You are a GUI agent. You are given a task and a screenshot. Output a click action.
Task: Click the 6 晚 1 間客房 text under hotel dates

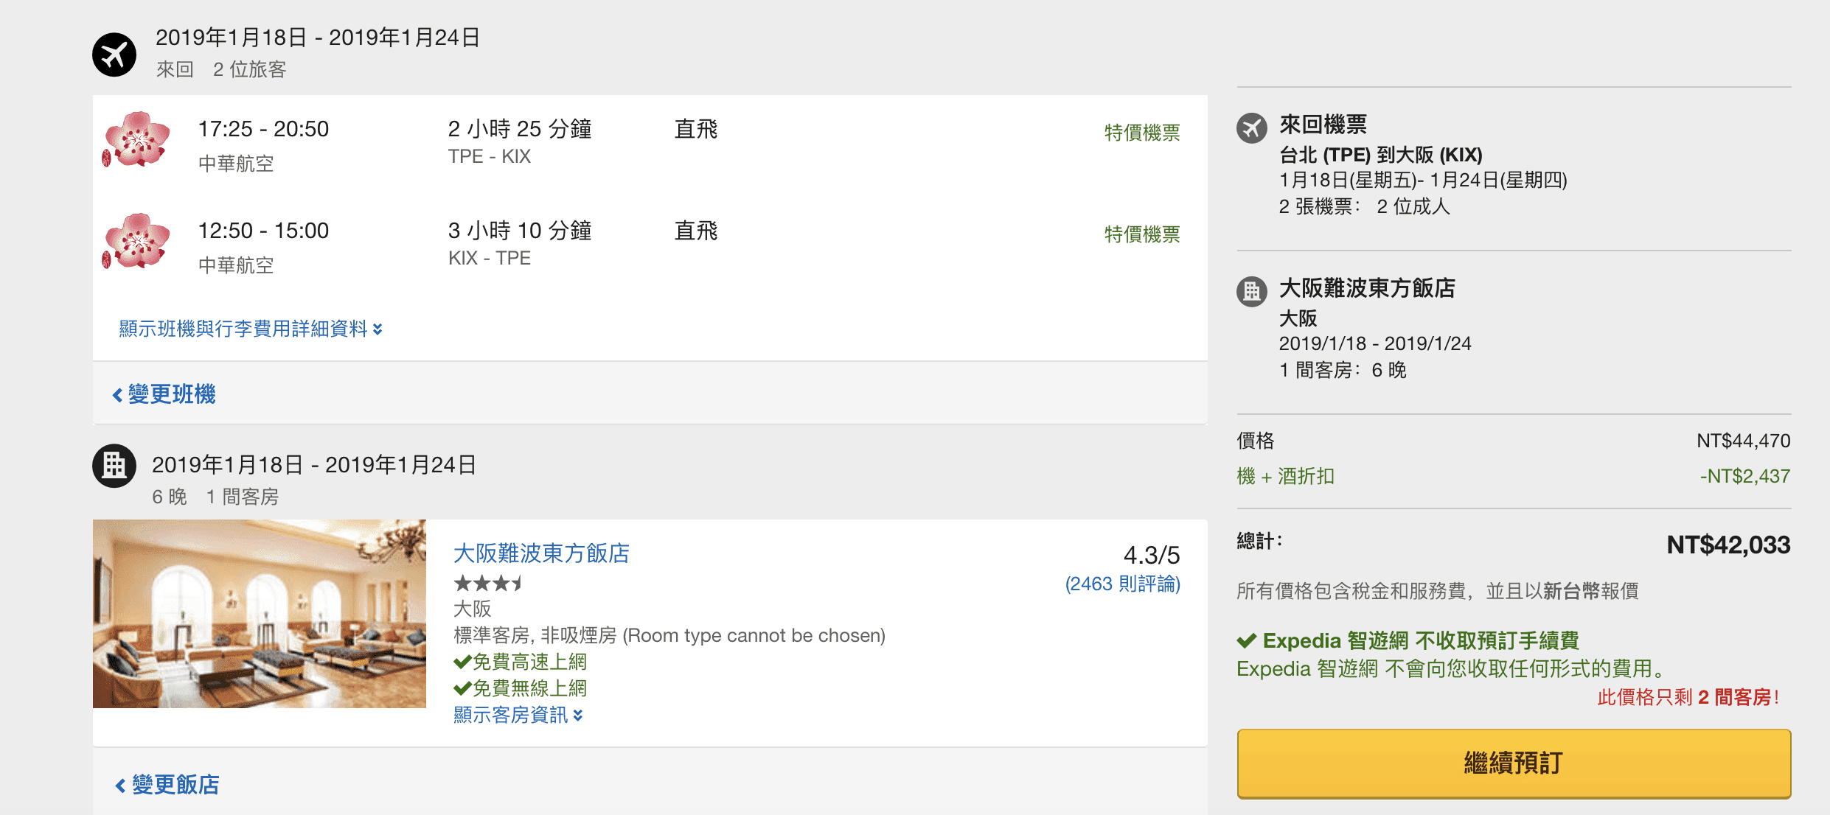[215, 497]
